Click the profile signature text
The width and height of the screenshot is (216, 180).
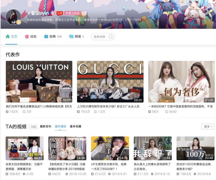coord(84,20)
